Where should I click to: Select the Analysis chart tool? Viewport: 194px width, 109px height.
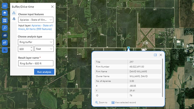coord(5,35)
